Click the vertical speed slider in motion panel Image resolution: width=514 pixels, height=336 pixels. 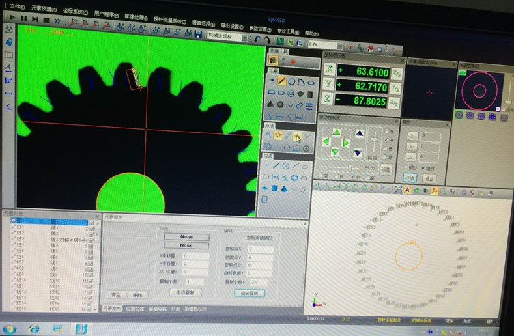(374, 138)
